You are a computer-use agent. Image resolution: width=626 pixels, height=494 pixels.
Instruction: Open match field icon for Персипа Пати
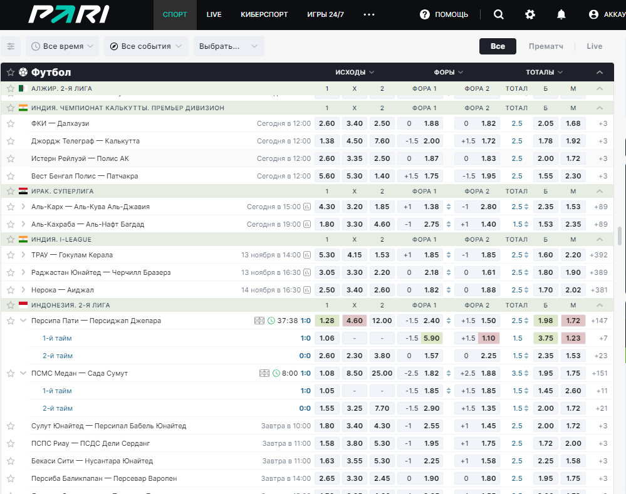coord(259,321)
